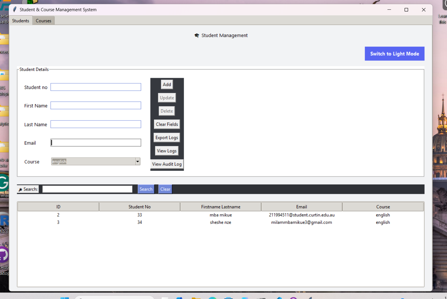Click the Search text box
The image size is (447, 299).
[x=87, y=189]
